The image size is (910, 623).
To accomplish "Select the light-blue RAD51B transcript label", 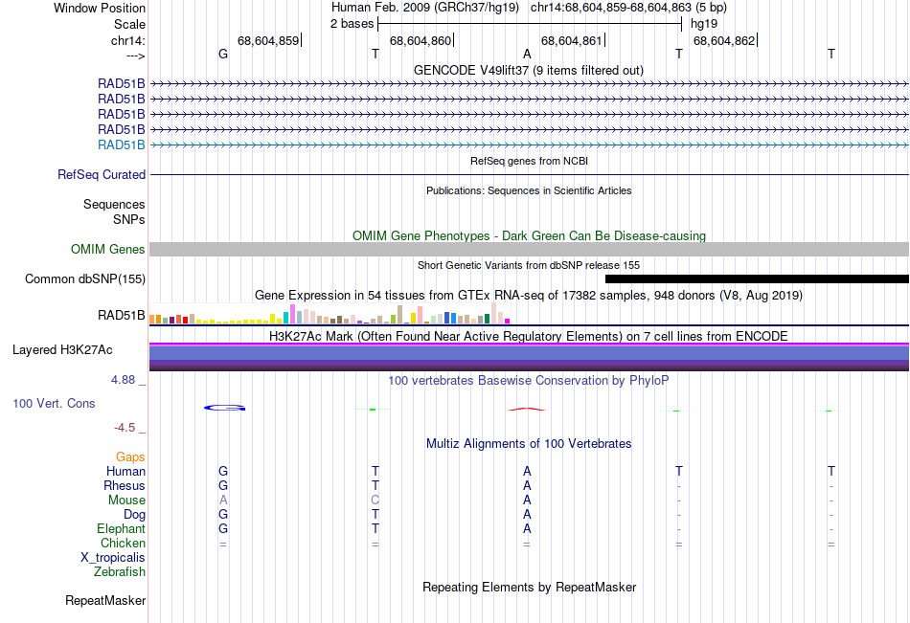I will point(122,145).
